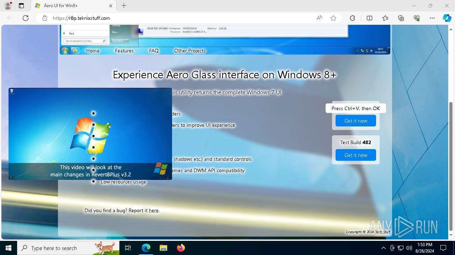455x255 pixels.
Task: Open the Home page
Action: pos(93,51)
